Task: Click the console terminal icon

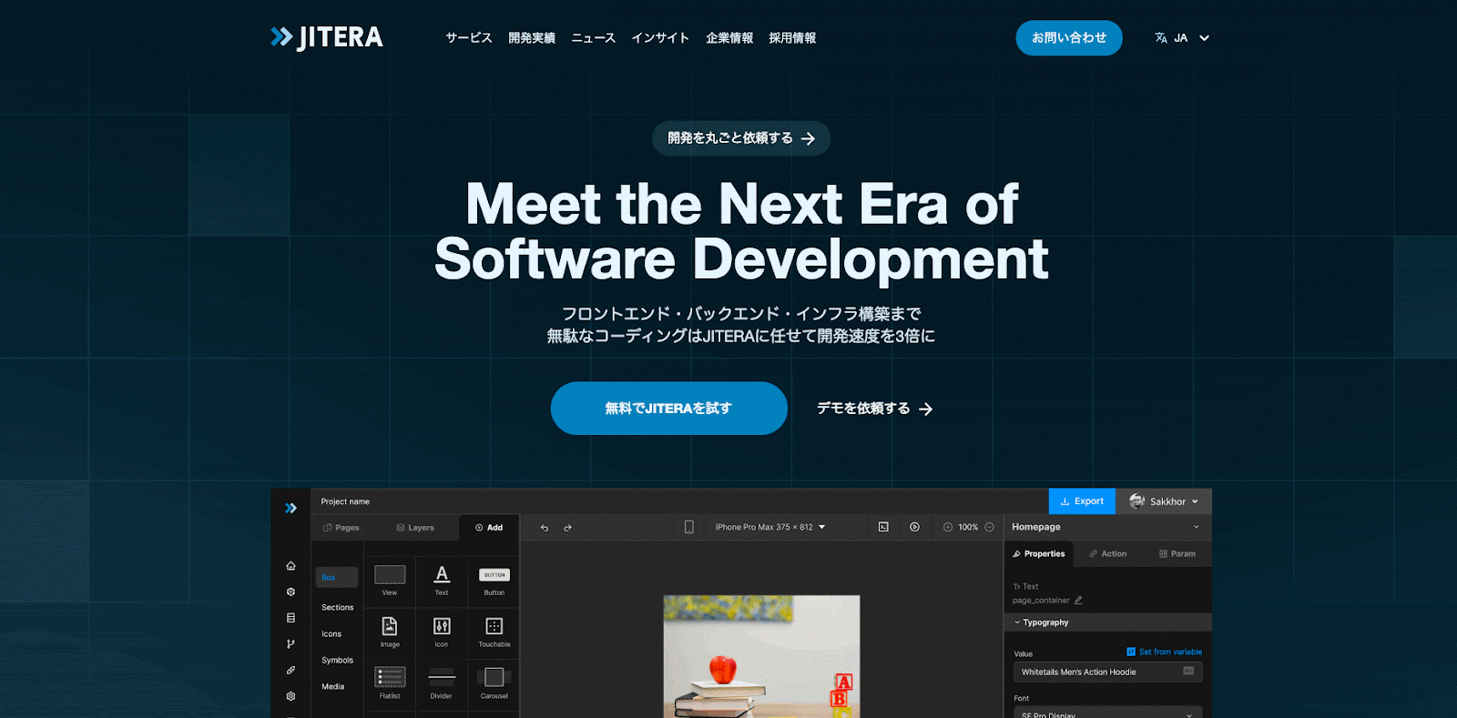Action: 883,527
